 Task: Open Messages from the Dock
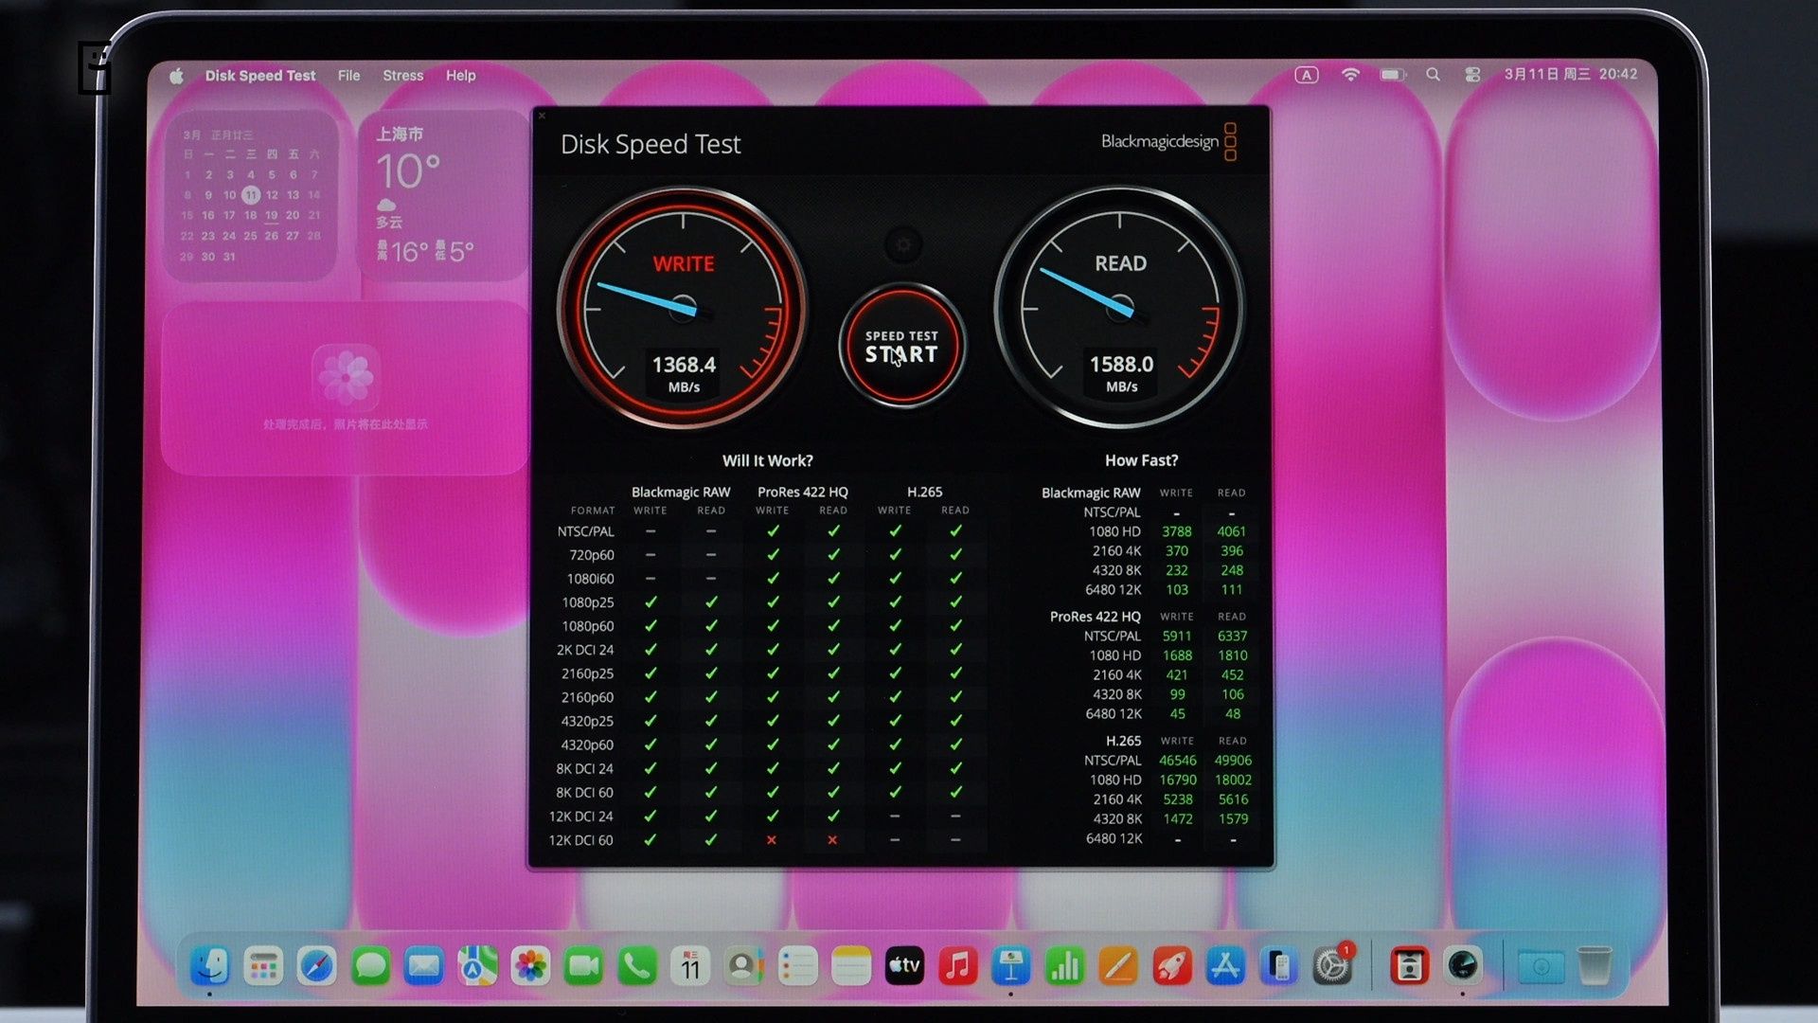click(370, 966)
